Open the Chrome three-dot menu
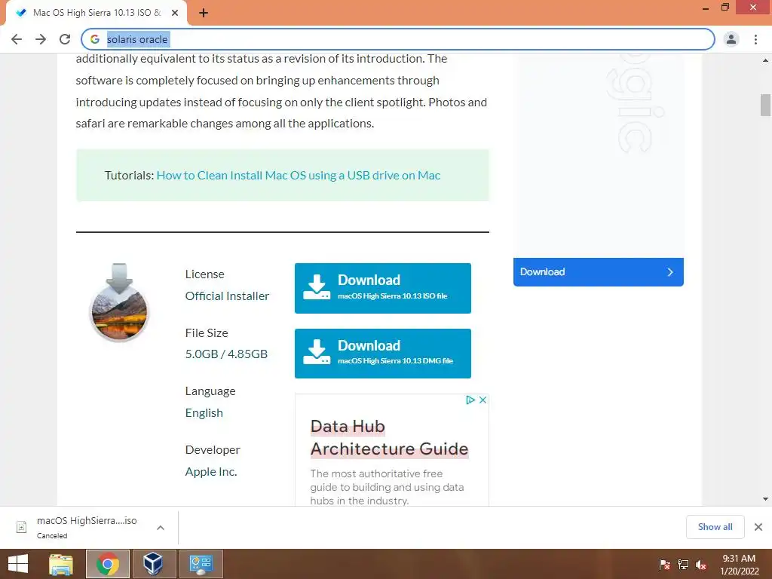Screen dimensions: 772x579 pyautogui.click(x=755, y=39)
